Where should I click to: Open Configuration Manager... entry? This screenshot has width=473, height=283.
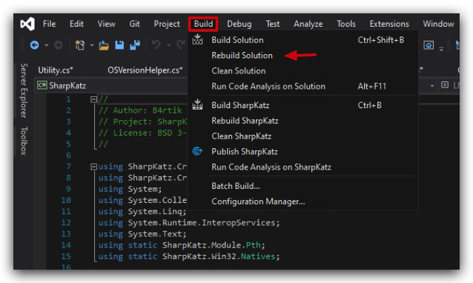point(303,202)
